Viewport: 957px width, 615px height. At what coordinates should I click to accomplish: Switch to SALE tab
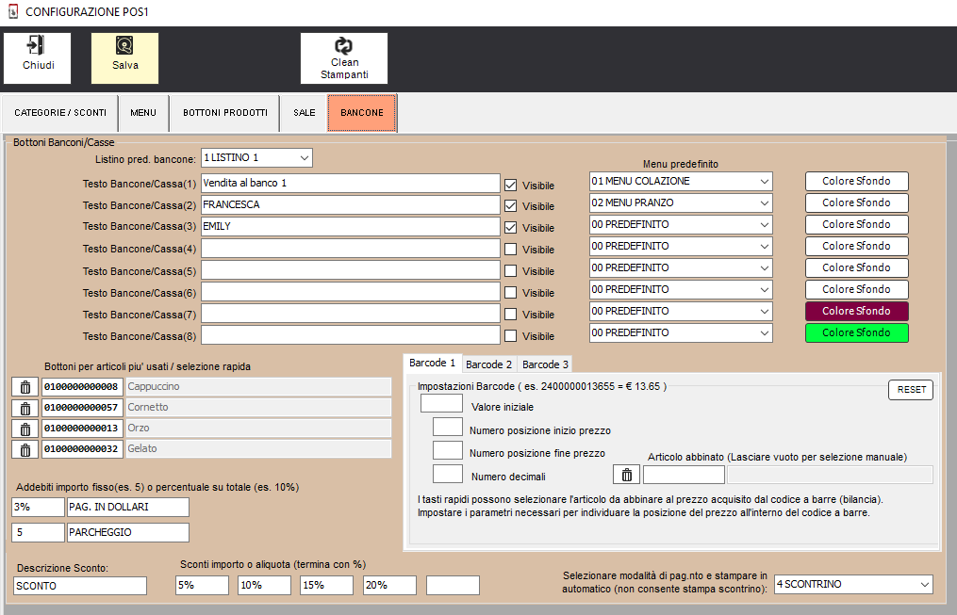[304, 113]
